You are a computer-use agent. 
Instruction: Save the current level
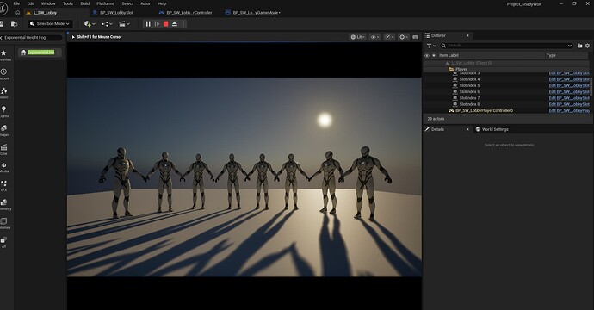(x=2, y=24)
